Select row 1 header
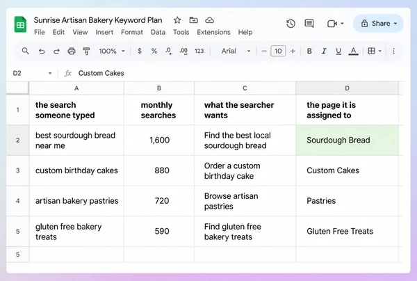Screen dimensions: 417x281 click(x=17, y=110)
